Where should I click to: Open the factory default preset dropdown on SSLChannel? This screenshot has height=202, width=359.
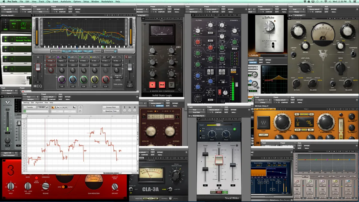tap(212, 9)
